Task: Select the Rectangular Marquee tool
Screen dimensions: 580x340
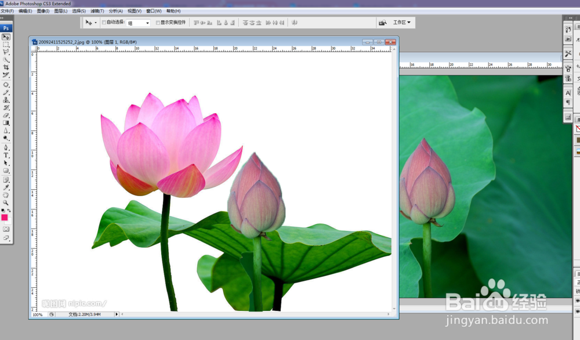Action: (6, 45)
